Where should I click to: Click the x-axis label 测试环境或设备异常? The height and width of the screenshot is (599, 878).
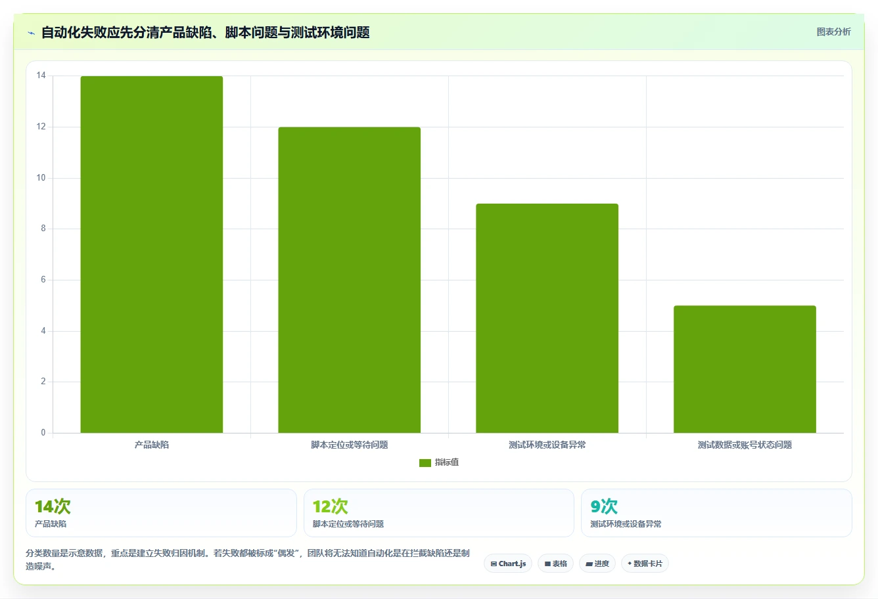tap(547, 445)
